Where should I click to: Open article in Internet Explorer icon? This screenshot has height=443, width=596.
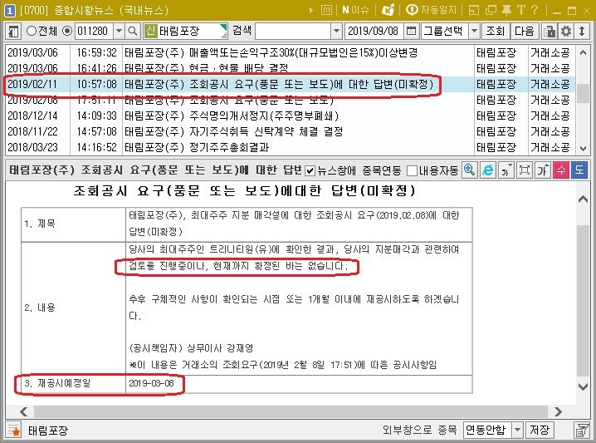[x=487, y=170]
